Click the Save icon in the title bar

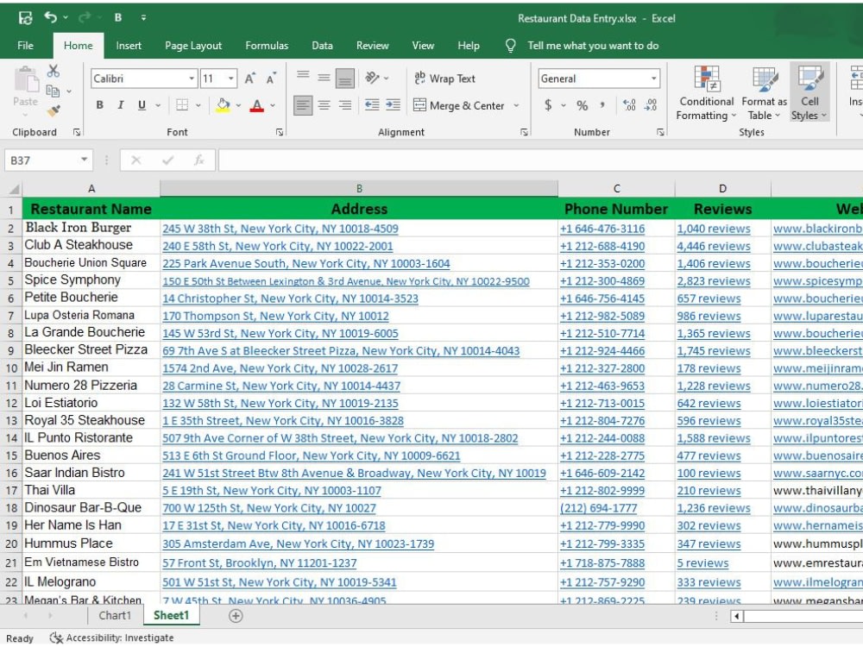[25, 18]
